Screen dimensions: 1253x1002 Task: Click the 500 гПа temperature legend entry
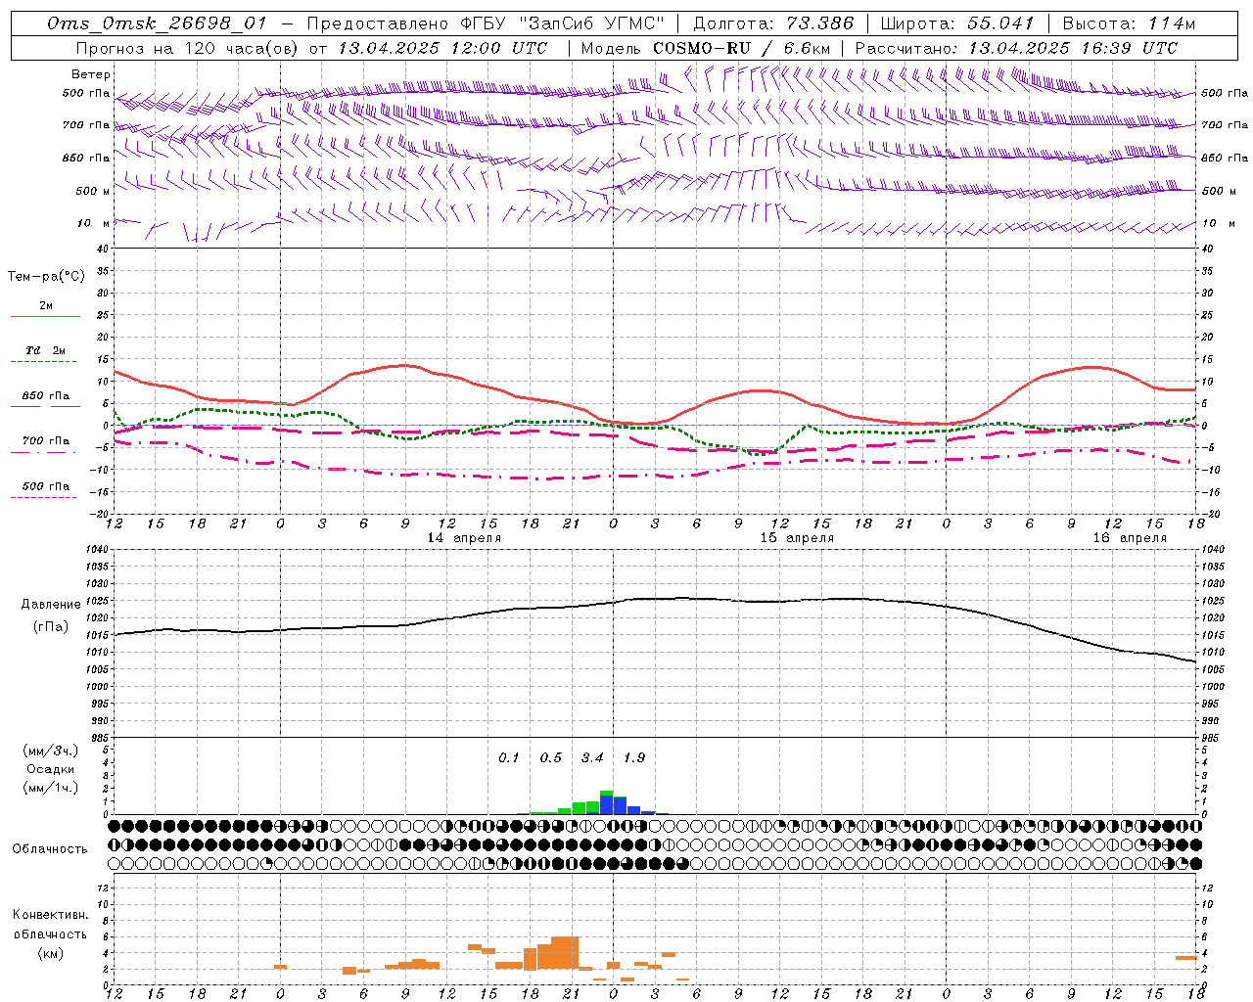(x=45, y=486)
